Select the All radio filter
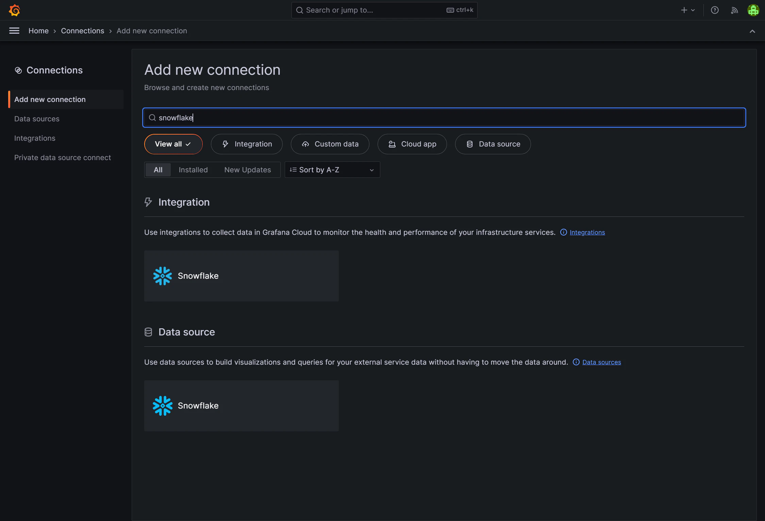Screen dimensions: 765x521 (x=158, y=170)
